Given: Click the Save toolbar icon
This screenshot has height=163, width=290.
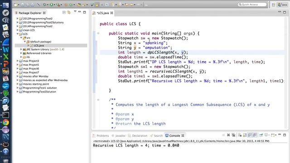Looking at the screenshot, I should point(23,5).
